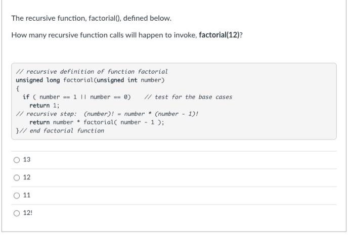This screenshot has height=236, width=354.
Task: Click the 'return 1;' code line
Action: (45, 106)
